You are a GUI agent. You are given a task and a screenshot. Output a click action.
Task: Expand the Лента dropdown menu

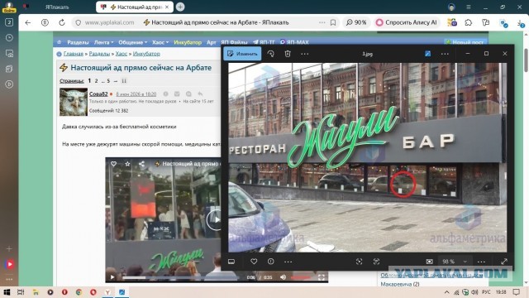tap(103, 42)
